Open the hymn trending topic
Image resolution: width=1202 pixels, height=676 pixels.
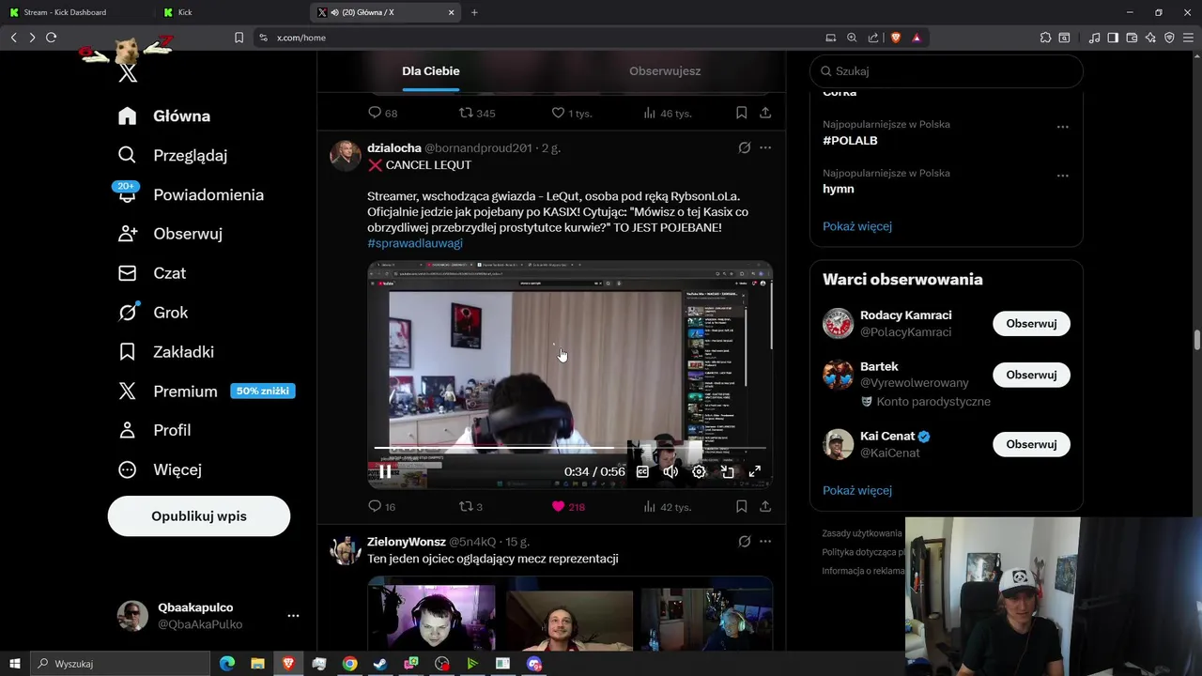pyautogui.click(x=839, y=189)
